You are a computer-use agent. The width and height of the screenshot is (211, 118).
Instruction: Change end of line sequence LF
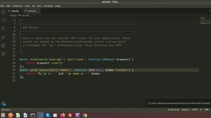point(201,109)
